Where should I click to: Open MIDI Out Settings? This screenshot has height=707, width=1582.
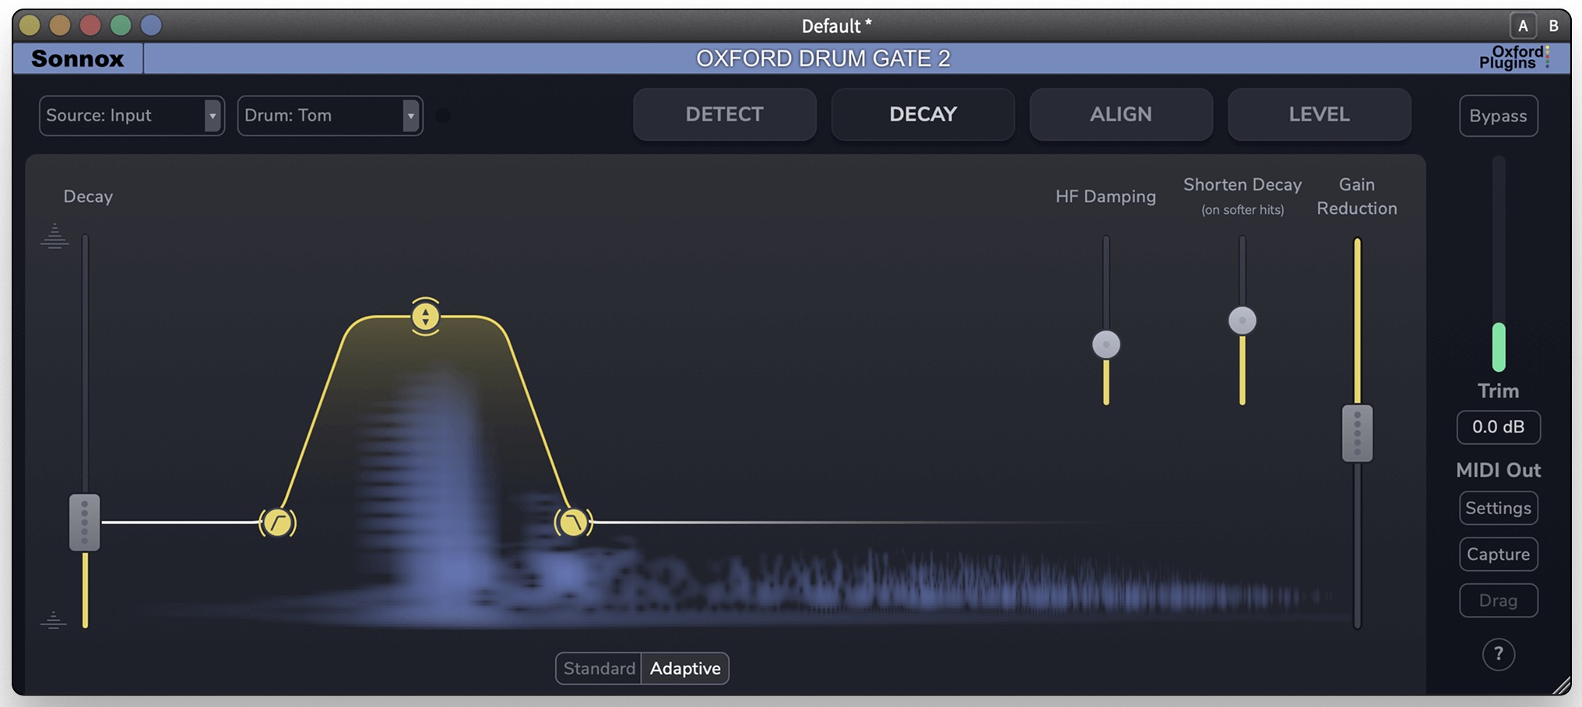point(1498,508)
